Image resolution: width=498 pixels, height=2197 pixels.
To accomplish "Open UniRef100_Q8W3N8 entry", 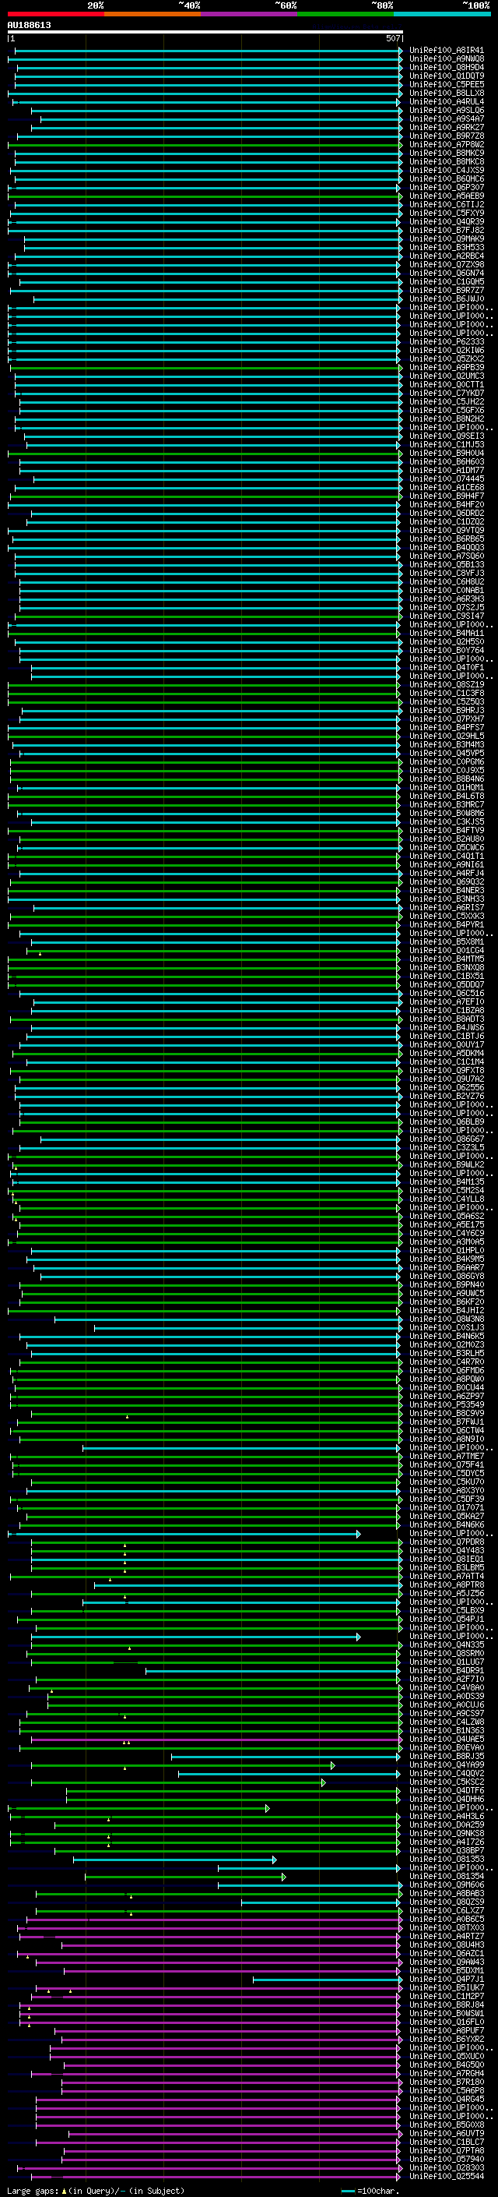I will coord(446,1319).
